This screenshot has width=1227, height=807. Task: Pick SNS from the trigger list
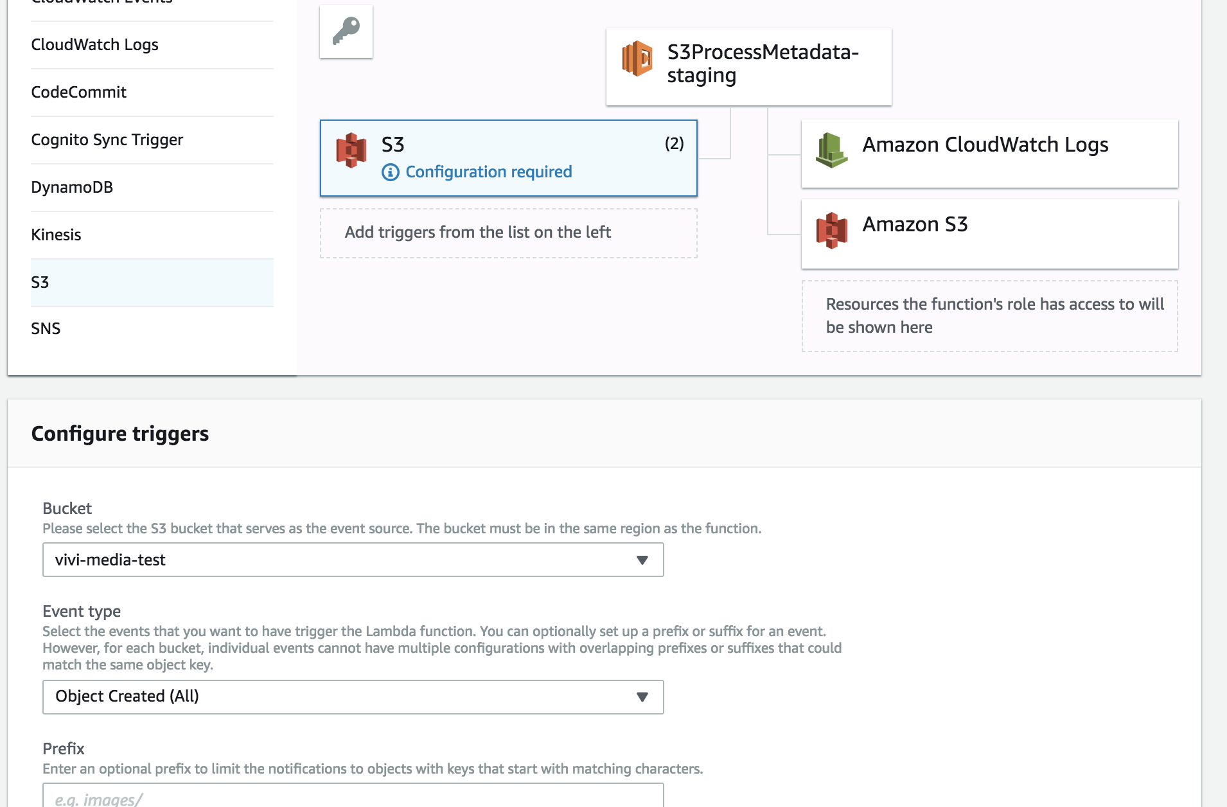coord(46,329)
